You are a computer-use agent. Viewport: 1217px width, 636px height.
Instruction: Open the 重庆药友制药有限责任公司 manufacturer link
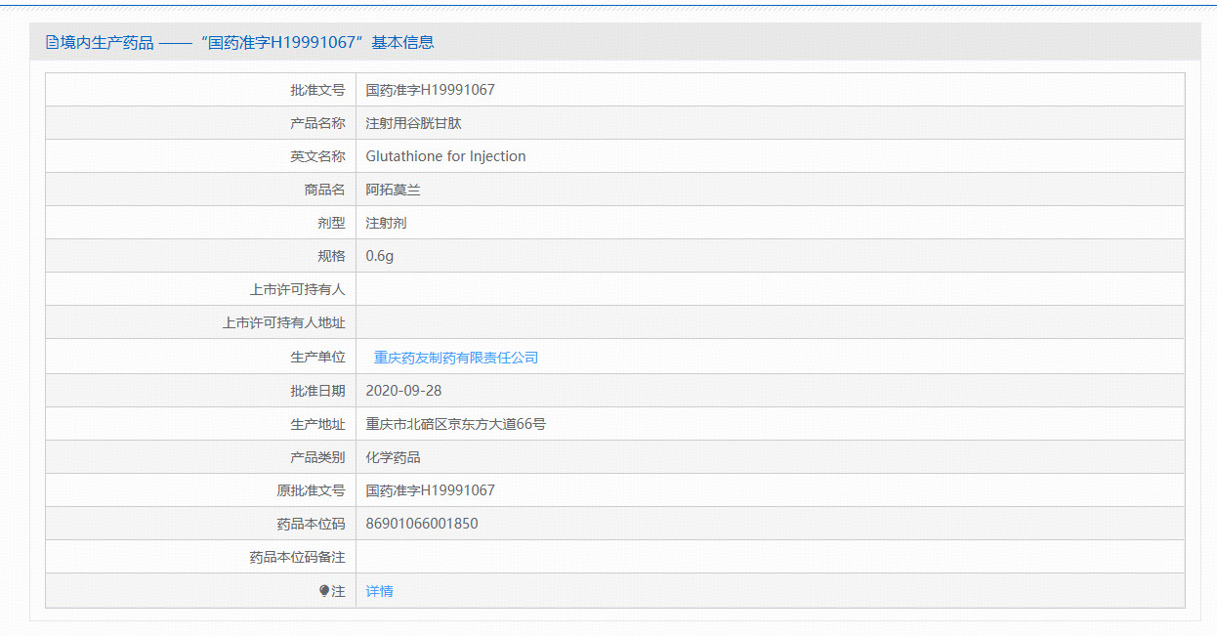click(456, 358)
